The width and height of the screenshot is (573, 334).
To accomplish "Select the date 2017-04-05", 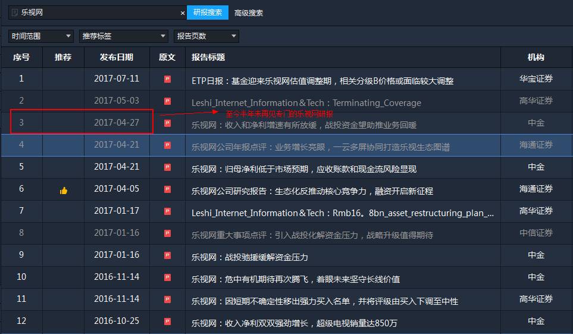I will point(117,189).
